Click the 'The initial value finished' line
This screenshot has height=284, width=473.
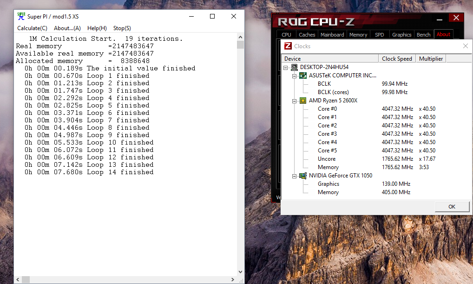pyautogui.click(x=110, y=68)
